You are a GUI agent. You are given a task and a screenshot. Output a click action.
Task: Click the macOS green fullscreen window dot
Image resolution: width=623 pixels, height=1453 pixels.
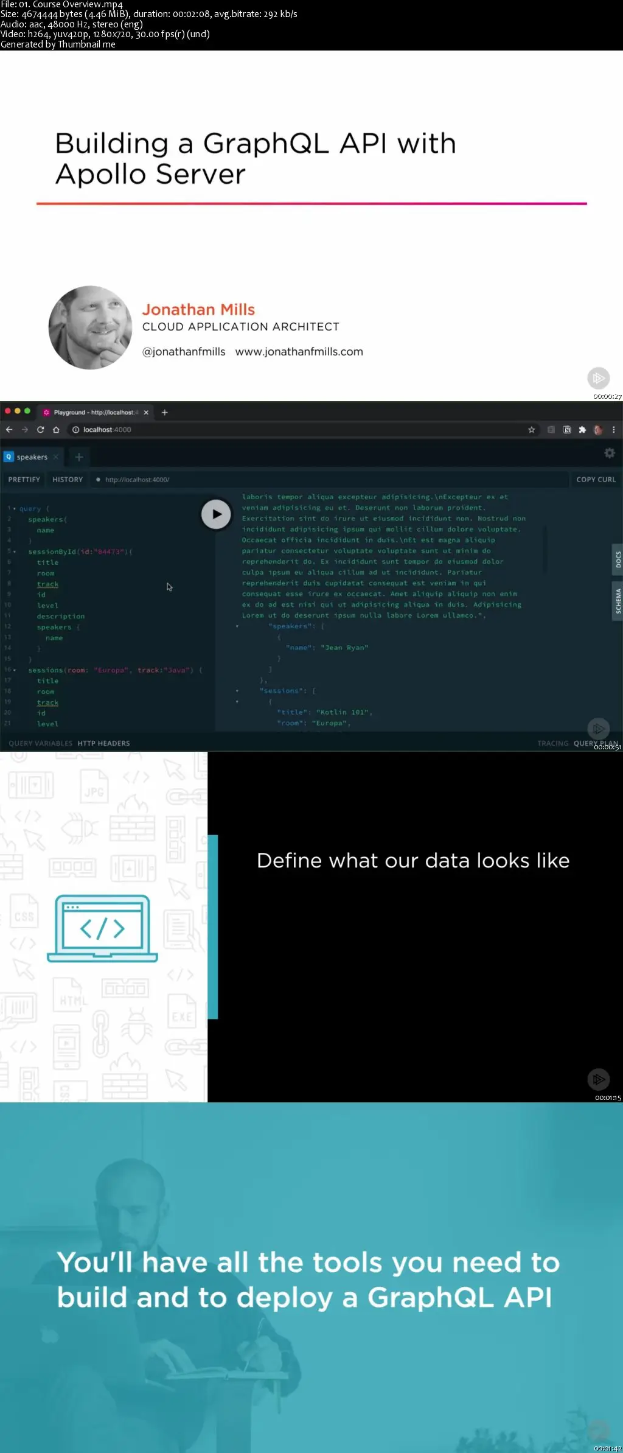pyautogui.click(x=27, y=411)
